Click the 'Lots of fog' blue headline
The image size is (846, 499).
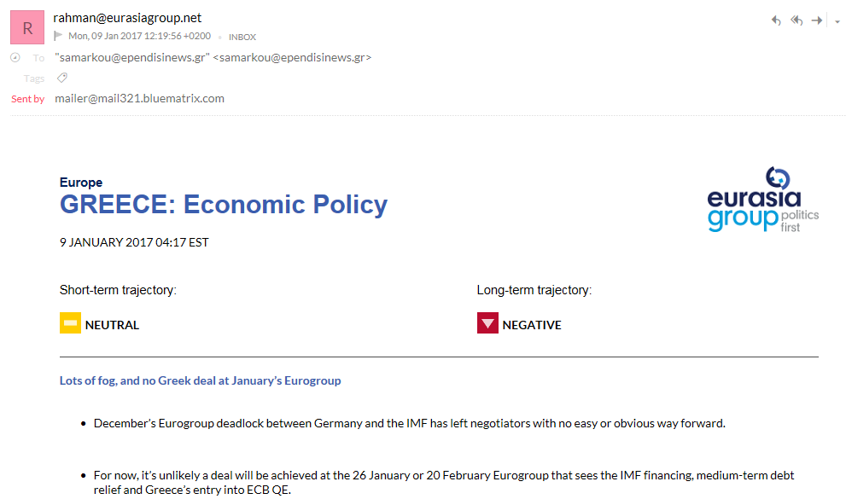(200, 380)
